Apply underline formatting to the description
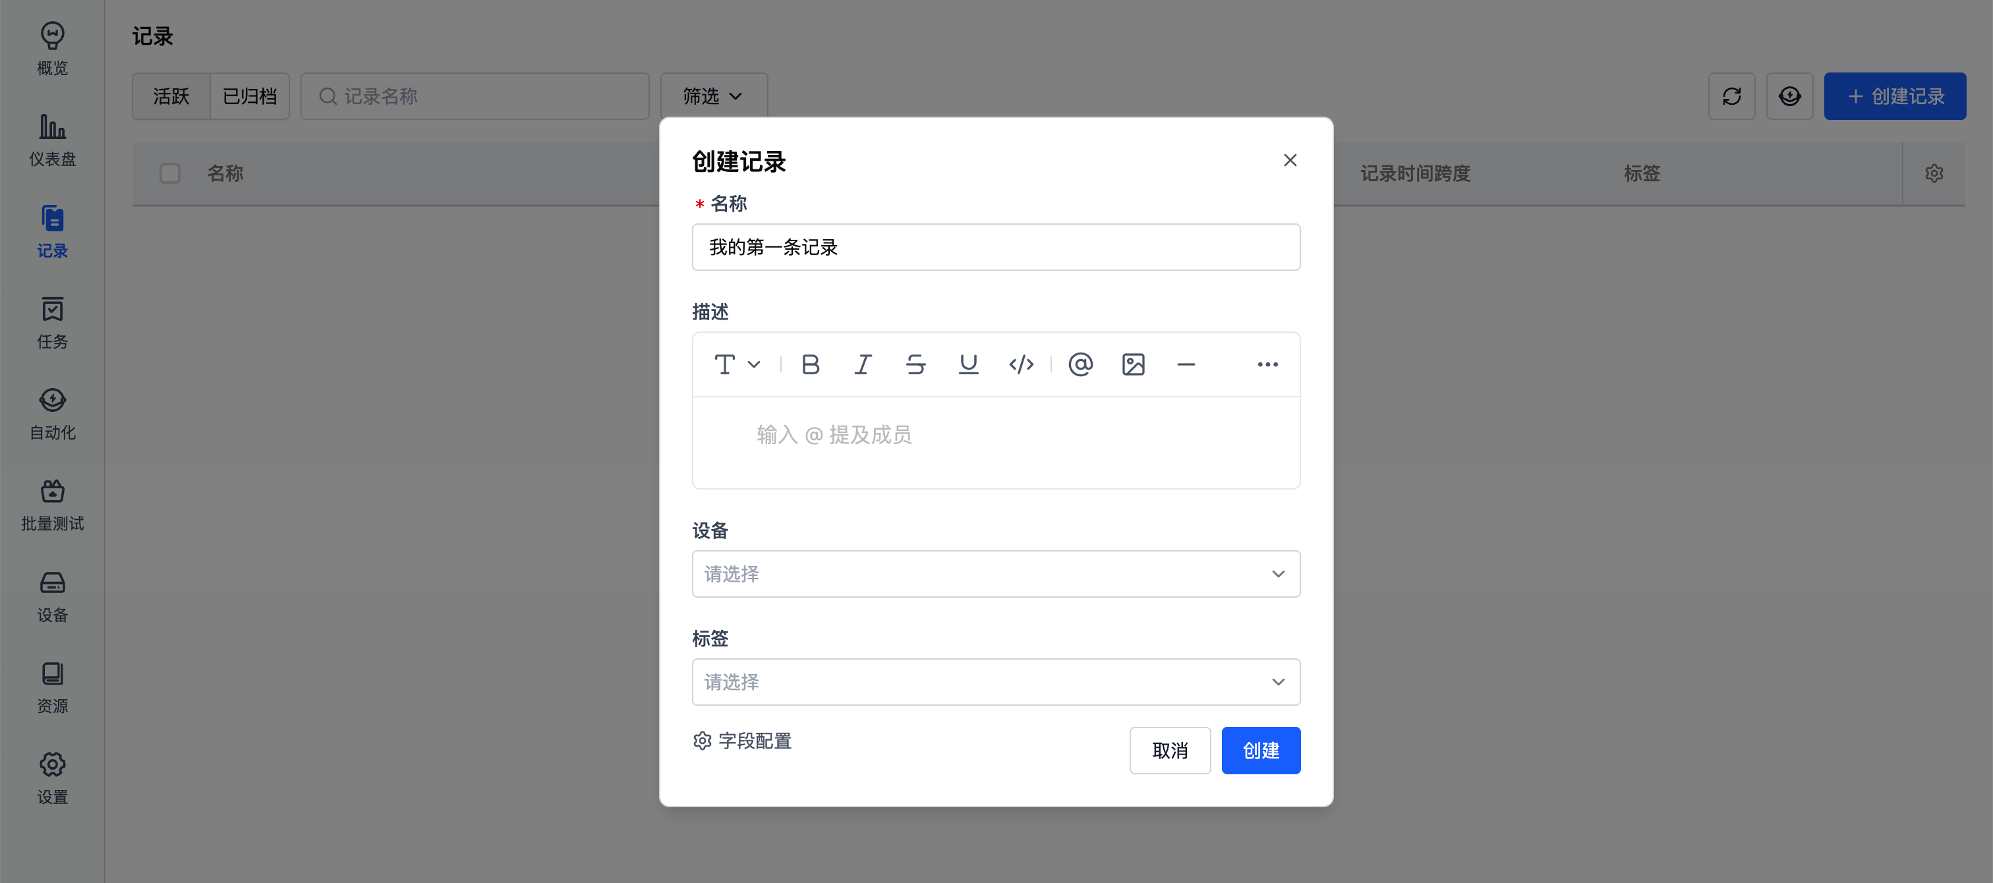This screenshot has height=883, width=1993. [968, 364]
